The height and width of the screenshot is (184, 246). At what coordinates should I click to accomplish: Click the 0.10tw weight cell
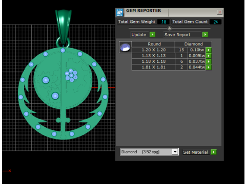(197, 50)
